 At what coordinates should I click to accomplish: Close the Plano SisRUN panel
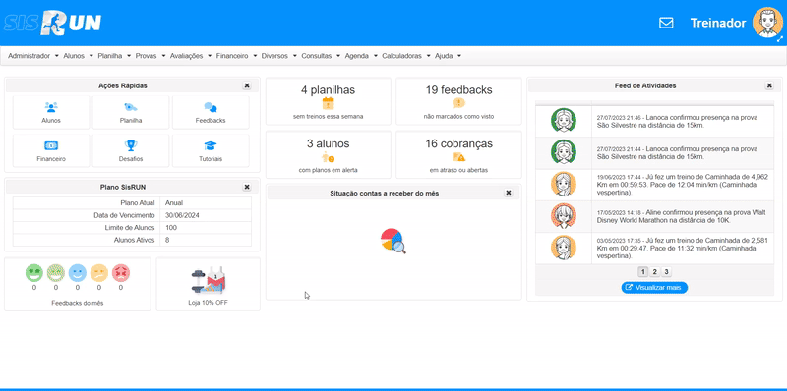coord(247,187)
